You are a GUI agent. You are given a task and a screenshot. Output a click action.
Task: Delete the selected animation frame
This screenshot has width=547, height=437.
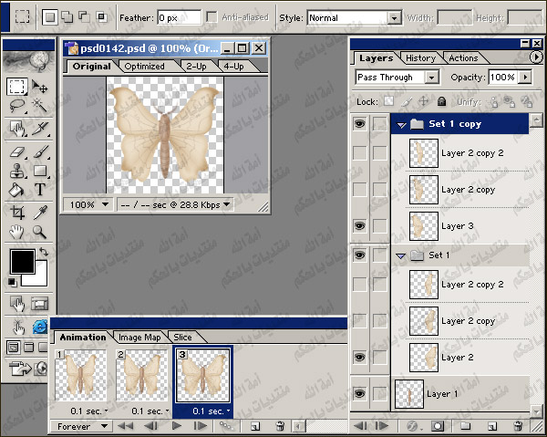[x=280, y=426]
